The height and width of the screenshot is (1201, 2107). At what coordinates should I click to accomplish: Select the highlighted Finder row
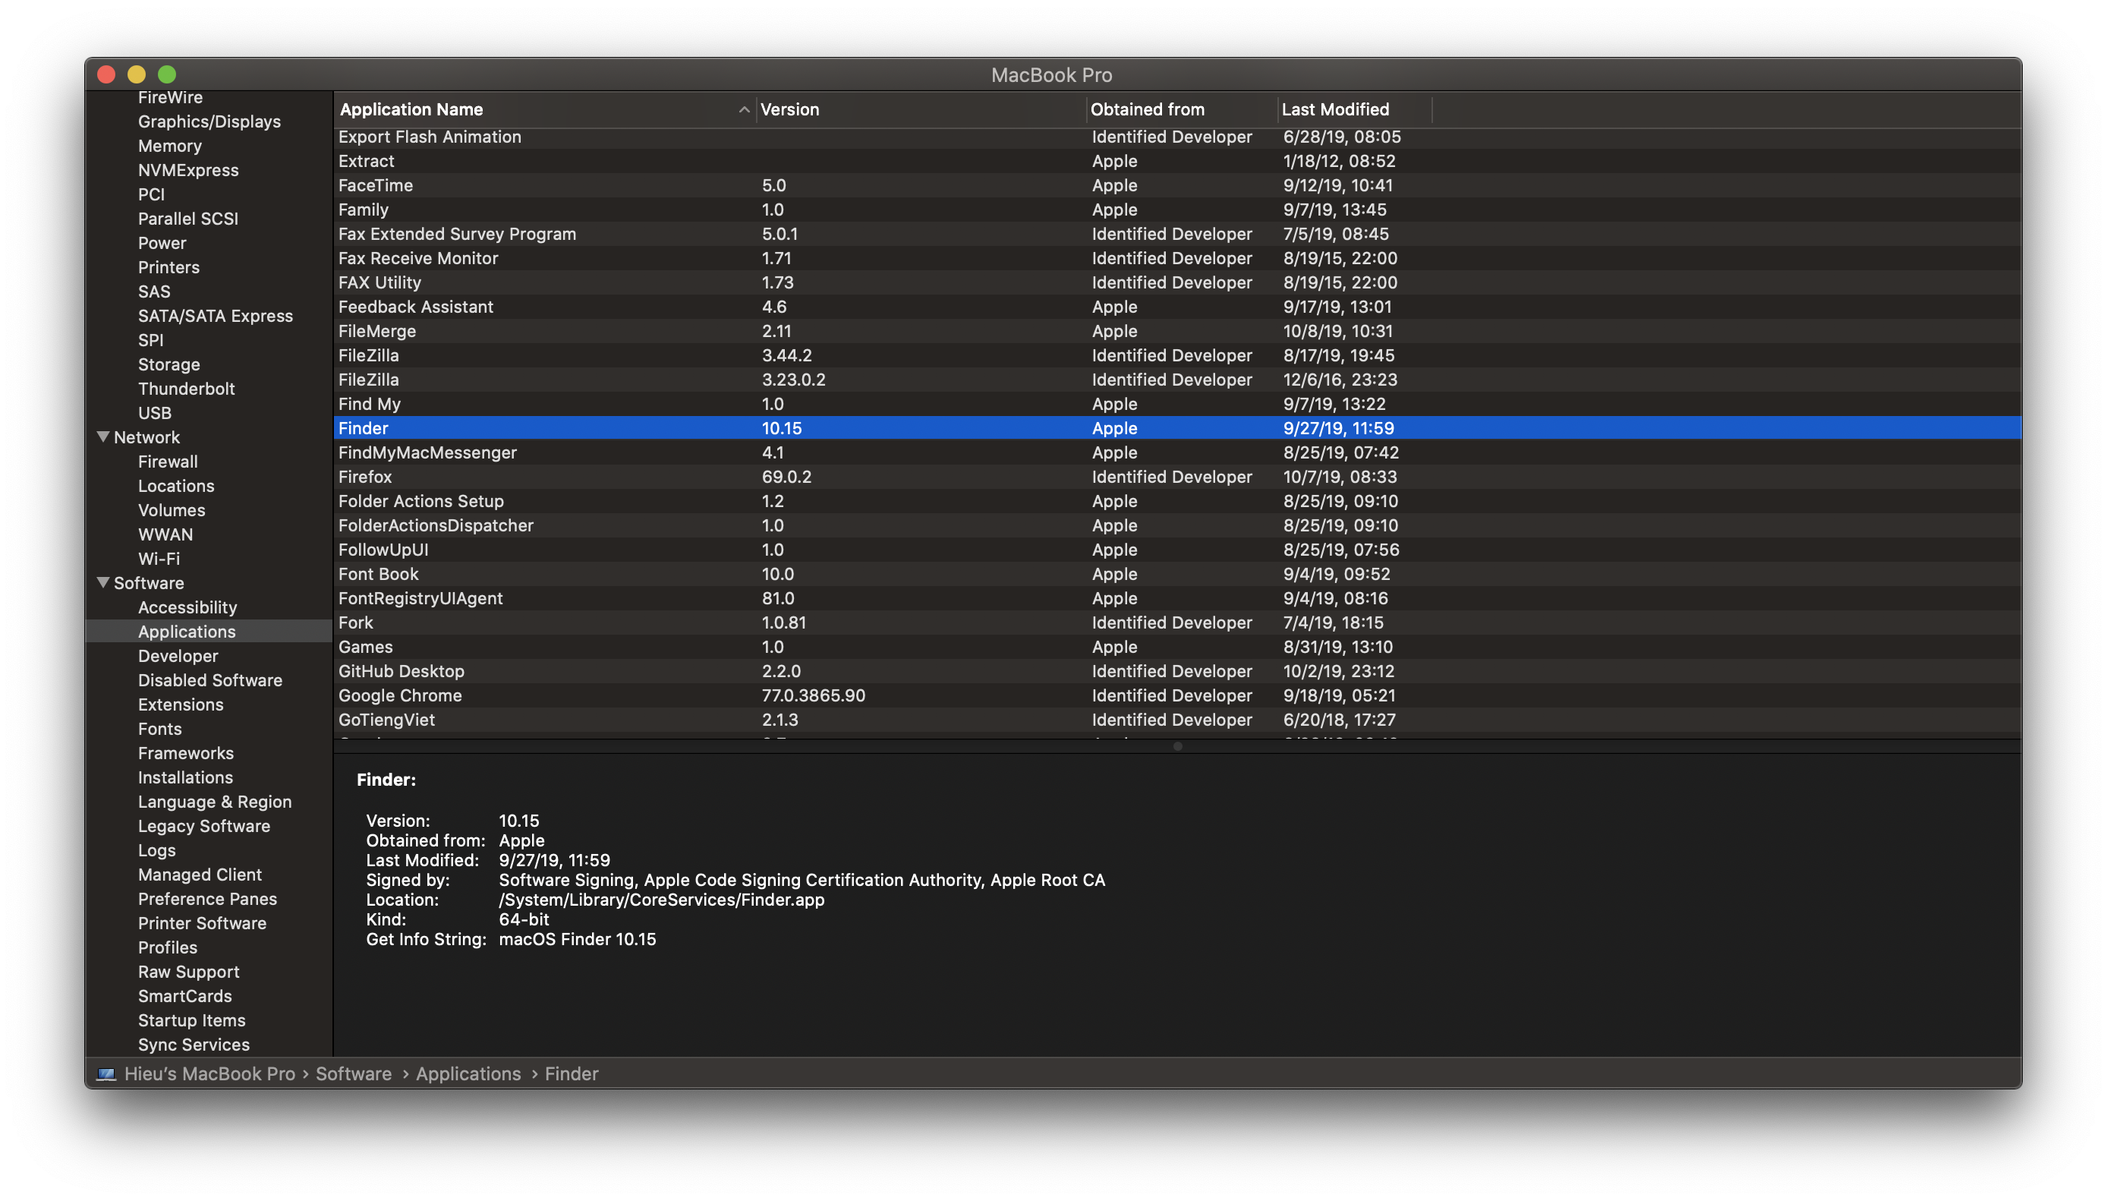click(1176, 428)
